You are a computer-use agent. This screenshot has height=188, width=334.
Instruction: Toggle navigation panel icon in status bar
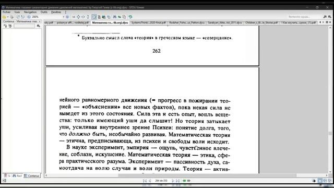coord(4,181)
